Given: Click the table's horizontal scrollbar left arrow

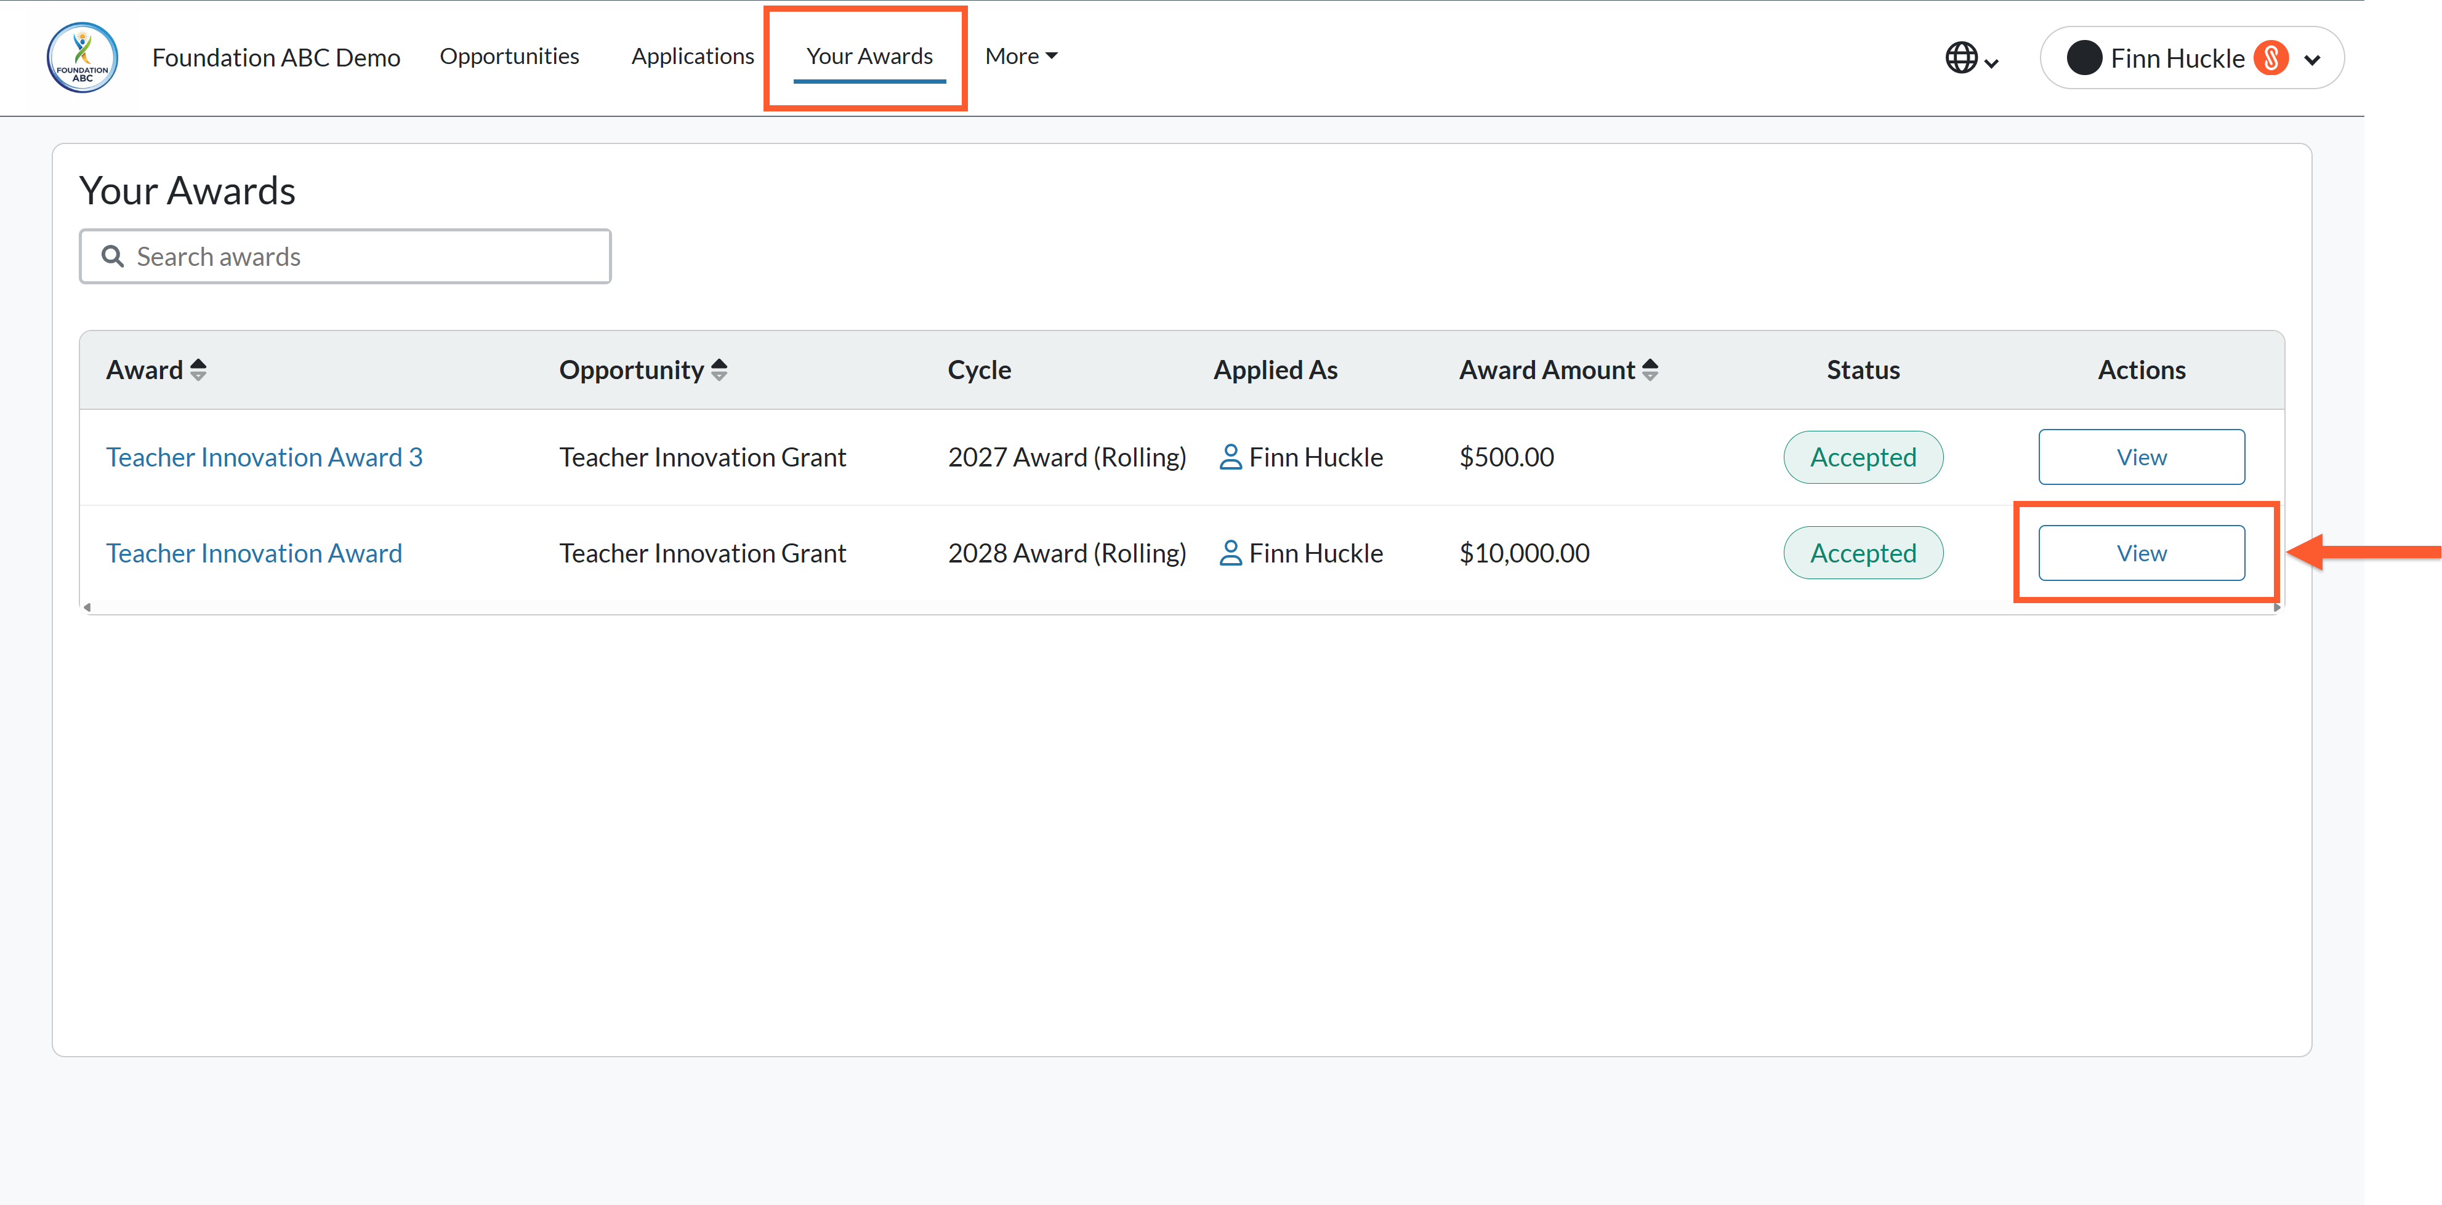Looking at the screenshot, I should point(87,608).
